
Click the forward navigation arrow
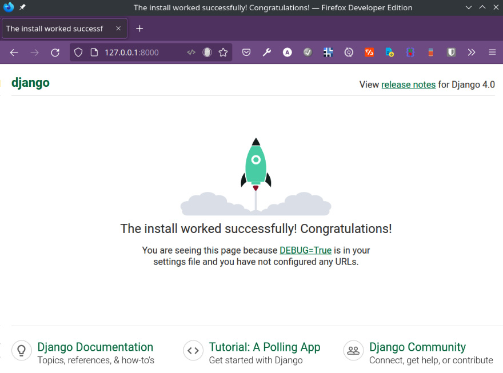pos(34,53)
